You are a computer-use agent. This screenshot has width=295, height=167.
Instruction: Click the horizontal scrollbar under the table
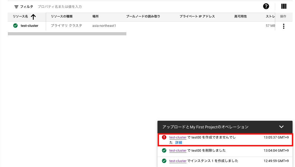click(67, 34)
